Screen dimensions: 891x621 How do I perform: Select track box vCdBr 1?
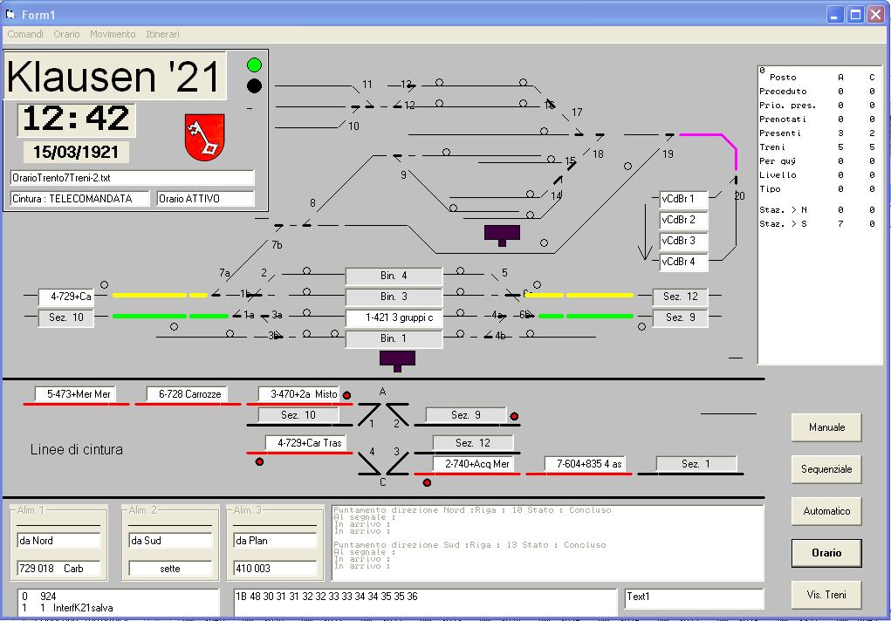coord(682,199)
